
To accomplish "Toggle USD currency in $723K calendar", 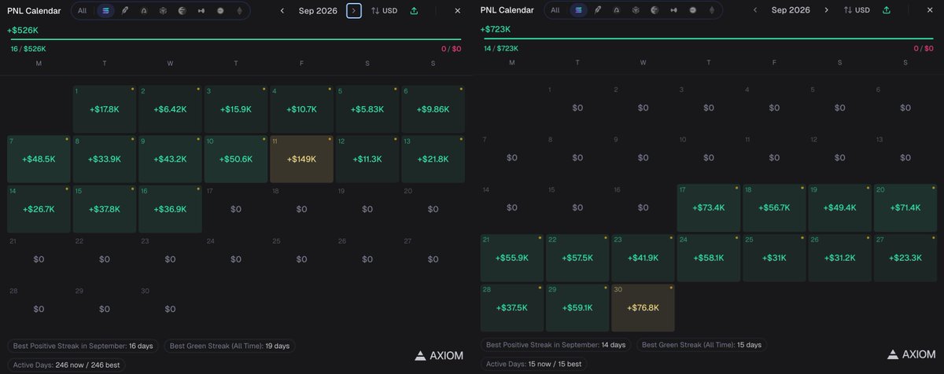I will click(857, 10).
